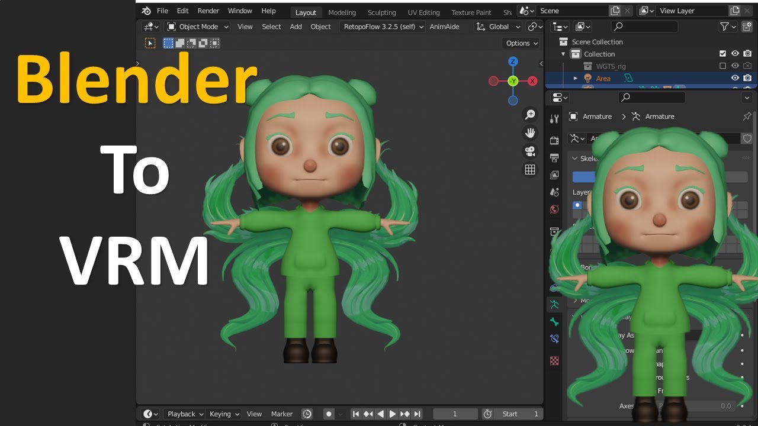This screenshot has width=758, height=426.
Task: Open the Options dropdown in viewport
Action: [x=521, y=43]
